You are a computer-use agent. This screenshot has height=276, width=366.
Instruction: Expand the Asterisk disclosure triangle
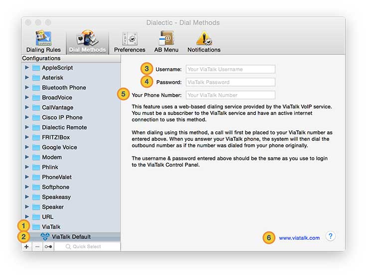(x=27, y=78)
